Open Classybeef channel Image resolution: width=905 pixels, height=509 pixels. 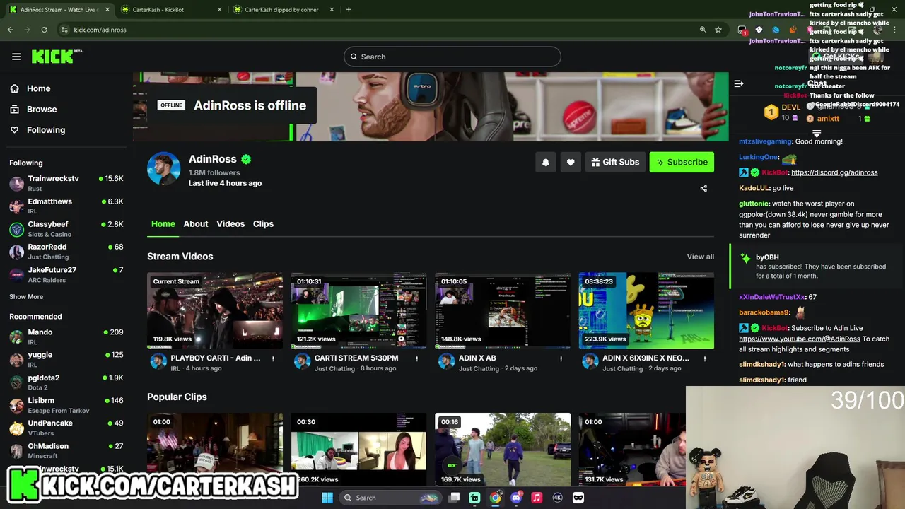pos(66,228)
